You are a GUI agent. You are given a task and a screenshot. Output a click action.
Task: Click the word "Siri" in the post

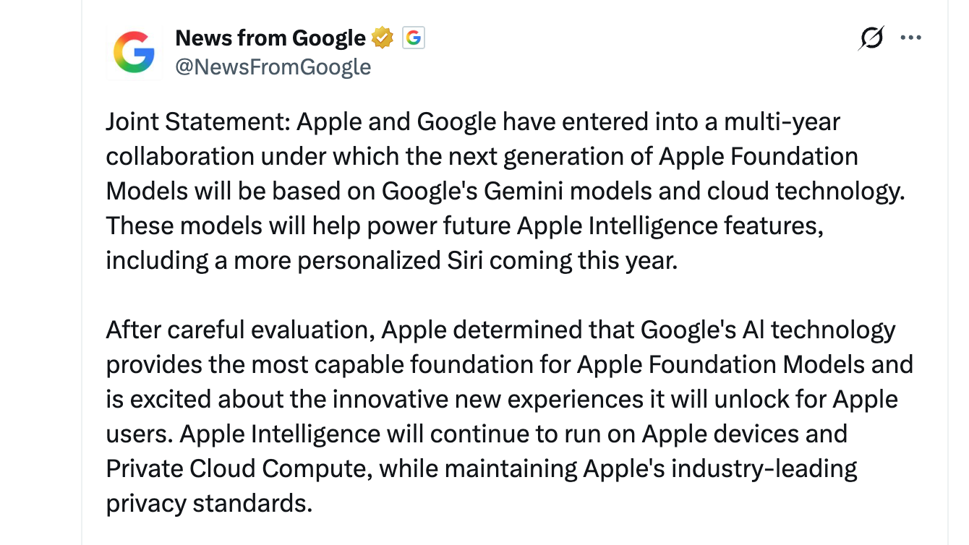464,260
